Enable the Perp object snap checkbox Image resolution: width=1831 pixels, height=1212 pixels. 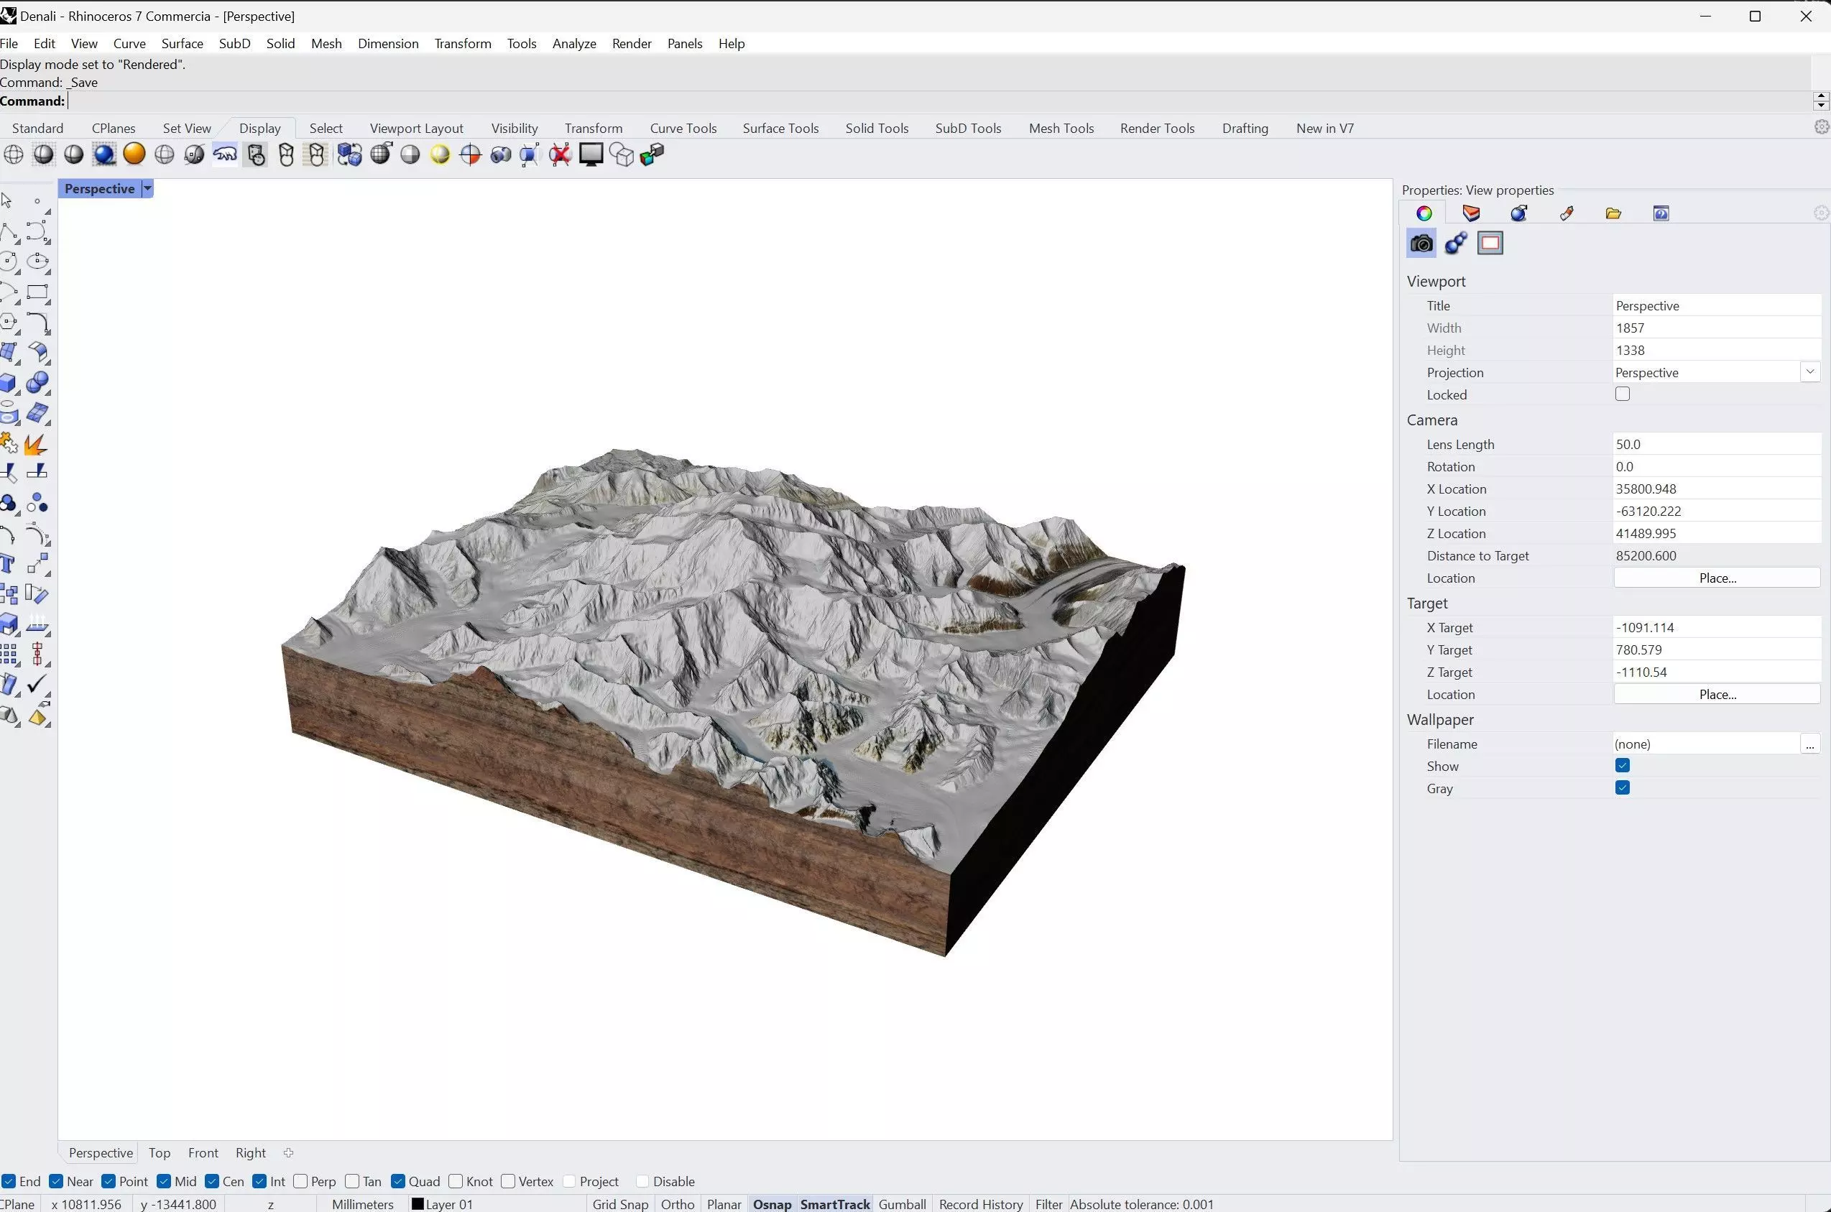click(300, 1181)
